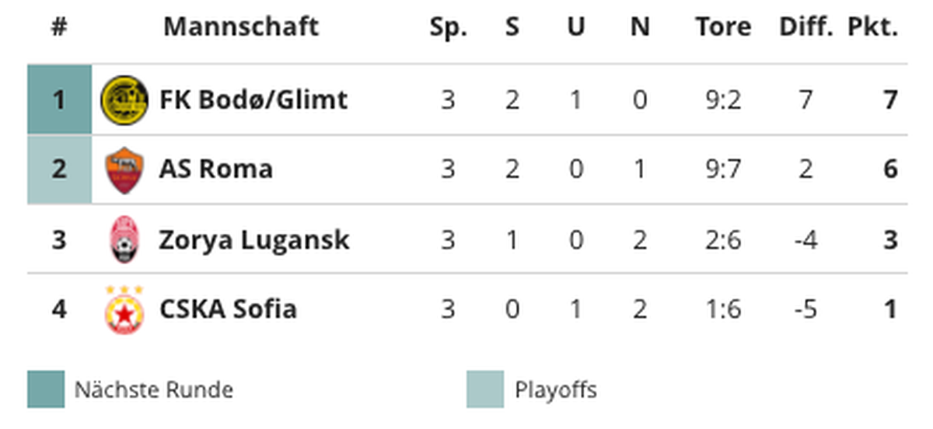Click the Nächste Runde legend color swatch
The height and width of the screenshot is (429, 933).
(x=46, y=389)
